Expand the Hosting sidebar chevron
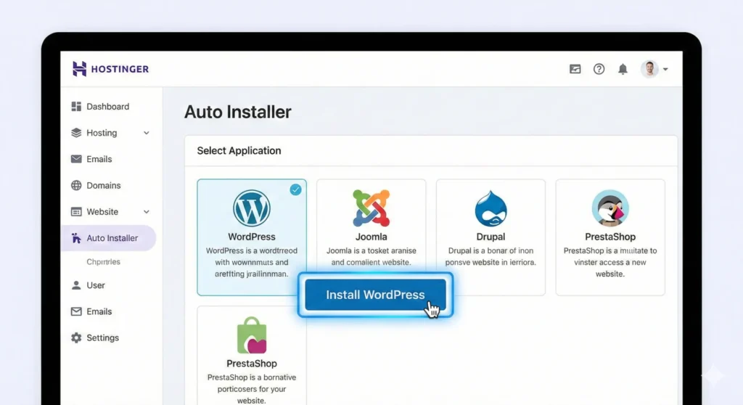The height and width of the screenshot is (405, 743). click(x=147, y=133)
